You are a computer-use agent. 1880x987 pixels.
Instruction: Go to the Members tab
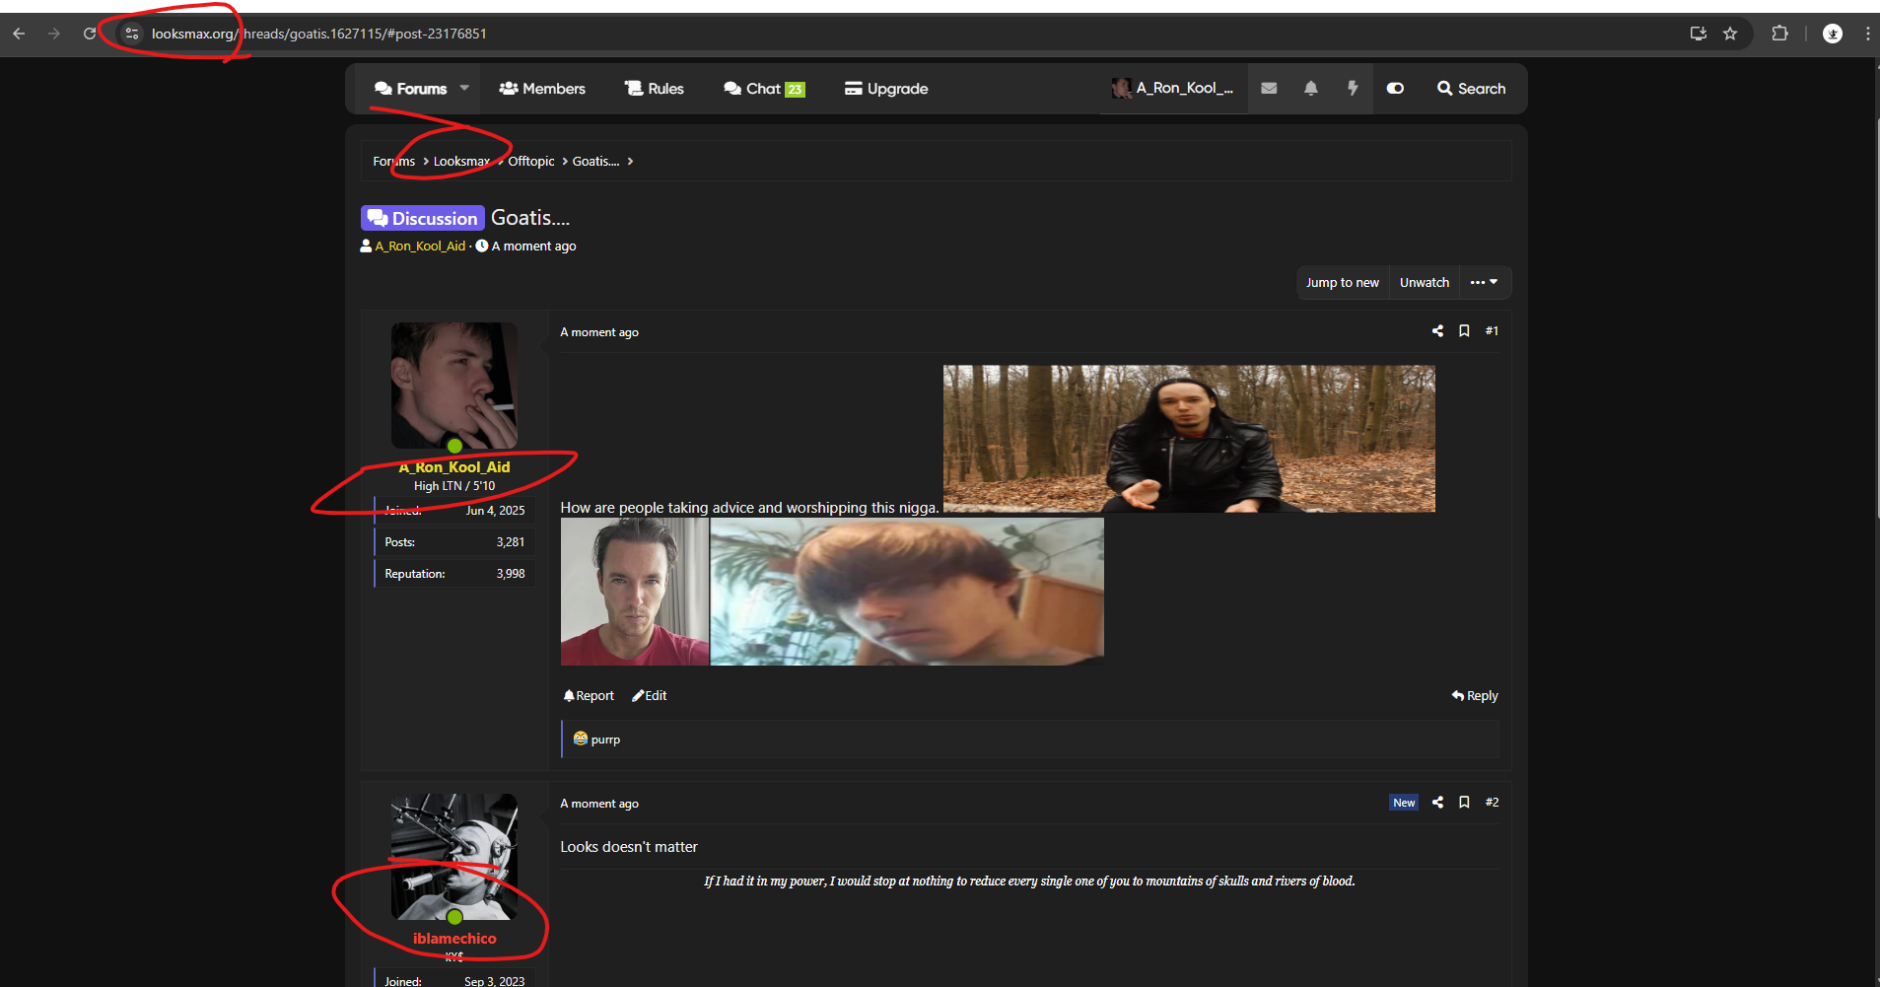point(542,89)
